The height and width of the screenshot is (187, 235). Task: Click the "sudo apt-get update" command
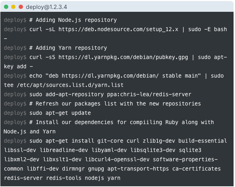click(60, 113)
